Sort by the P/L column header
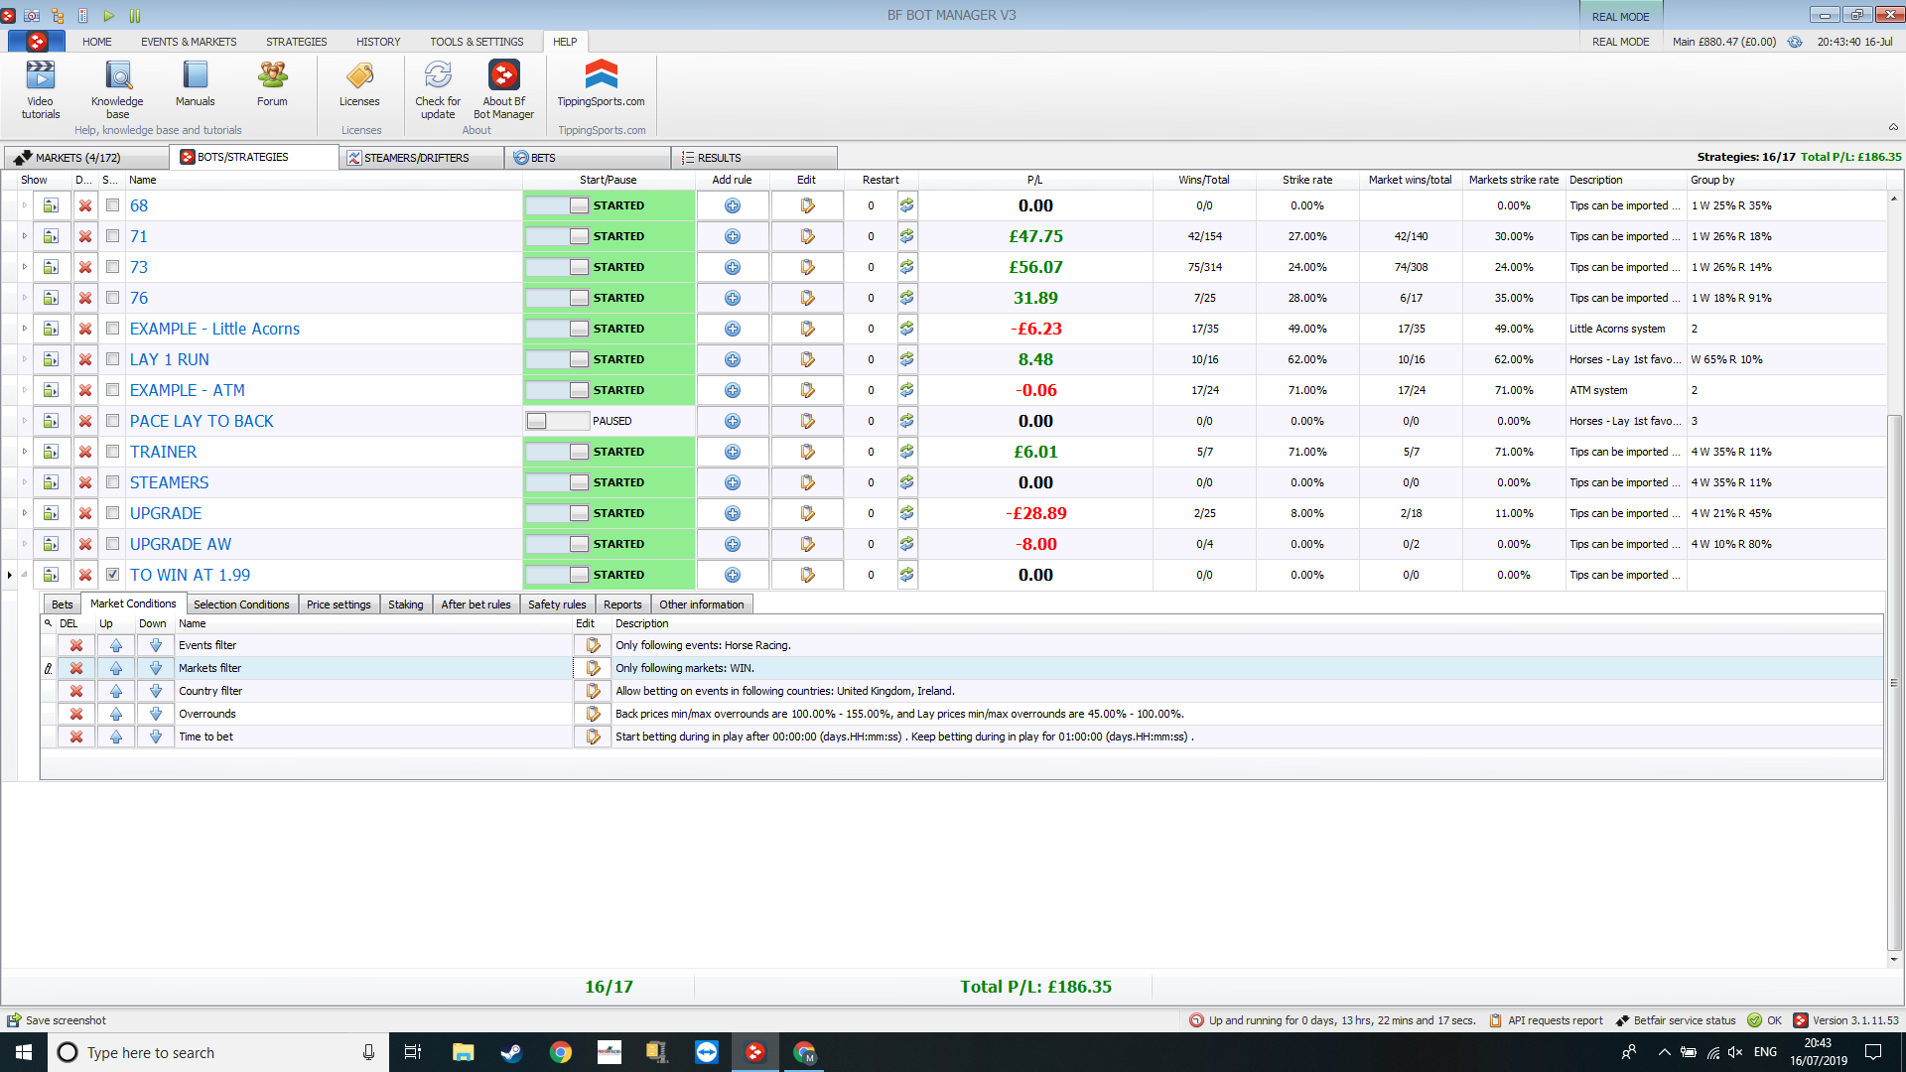 click(1034, 180)
